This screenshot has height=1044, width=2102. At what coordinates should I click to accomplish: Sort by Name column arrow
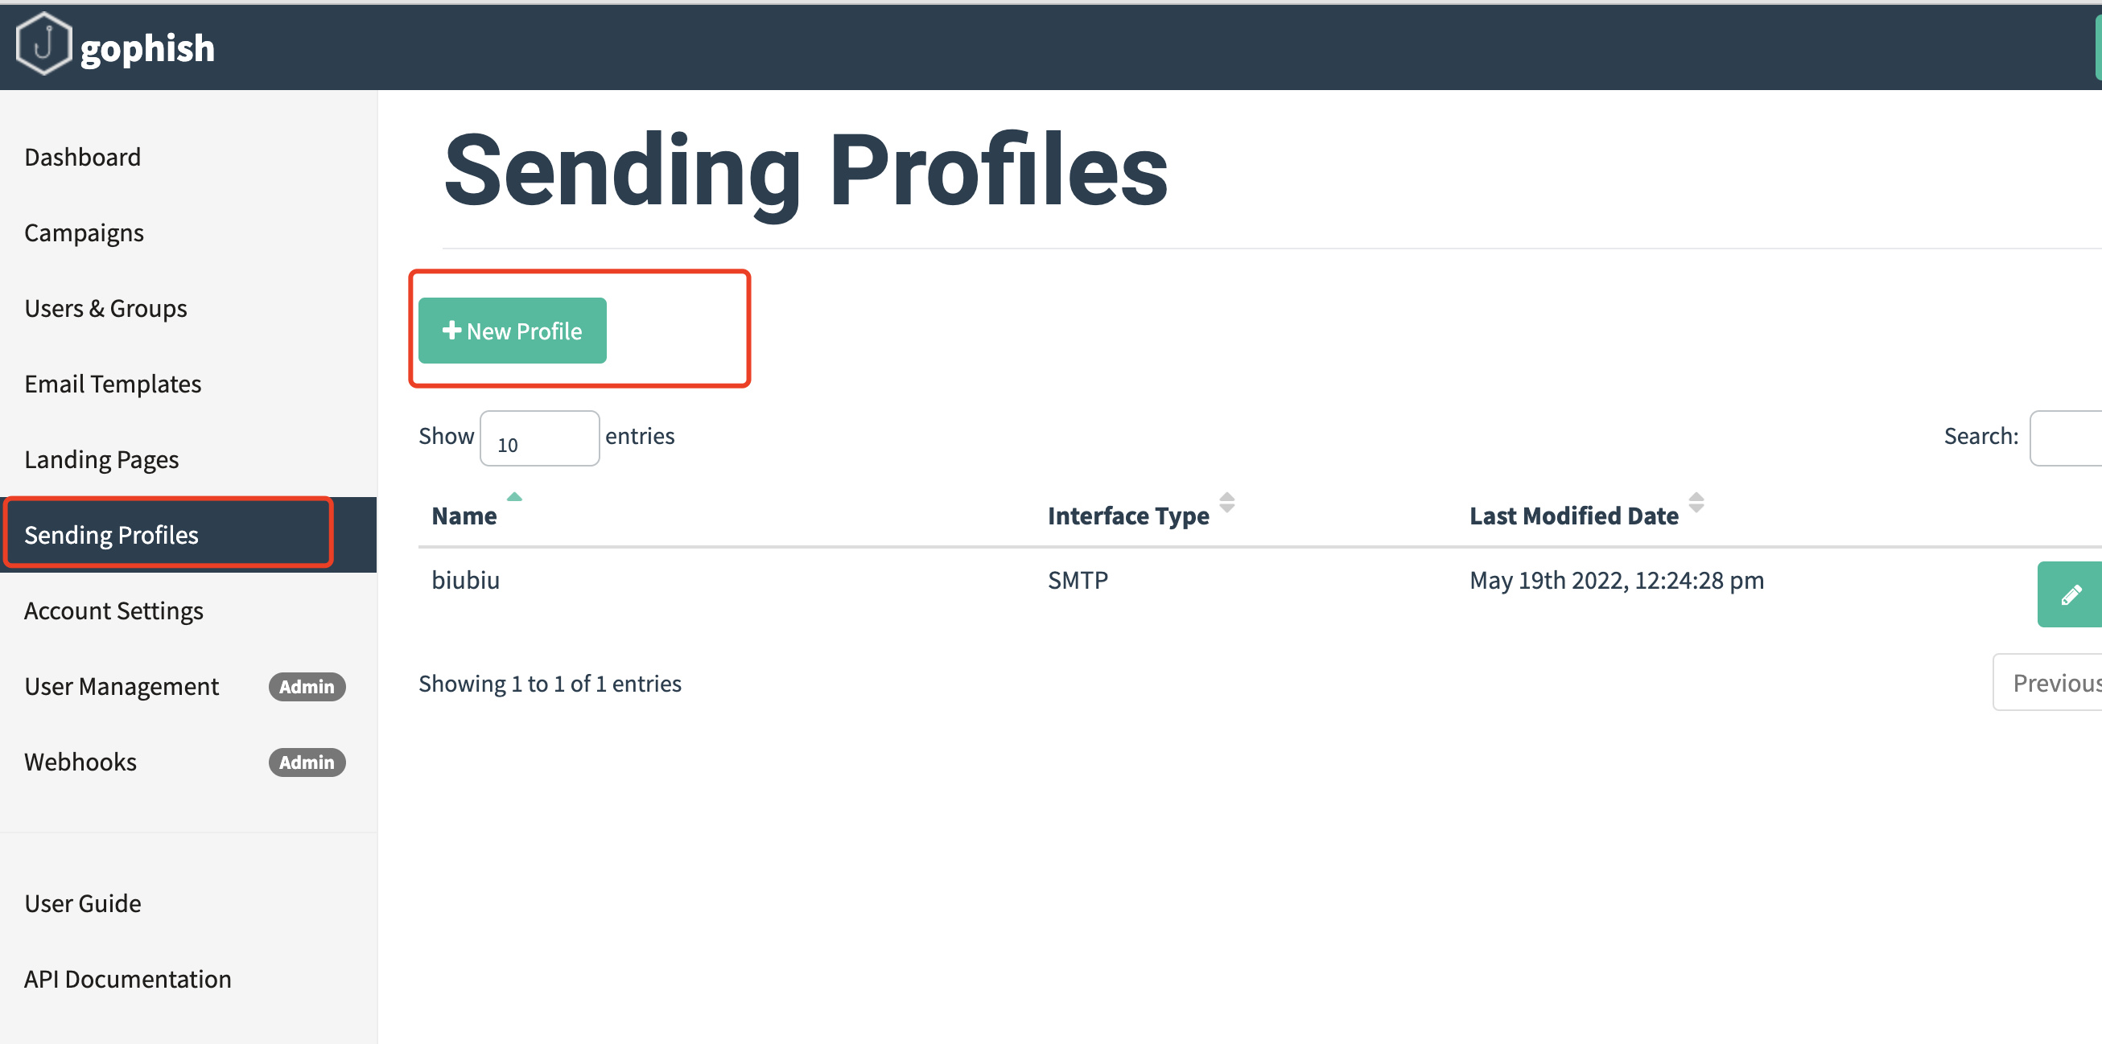click(x=514, y=498)
